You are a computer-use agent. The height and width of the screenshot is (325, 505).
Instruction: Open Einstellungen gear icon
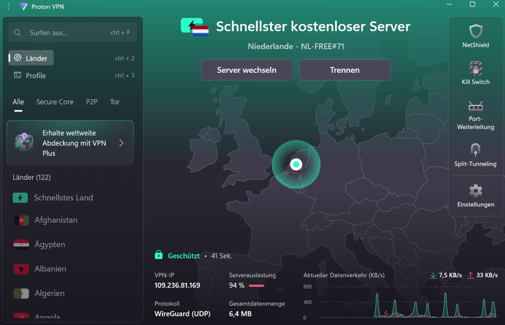click(x=475, y=191)
